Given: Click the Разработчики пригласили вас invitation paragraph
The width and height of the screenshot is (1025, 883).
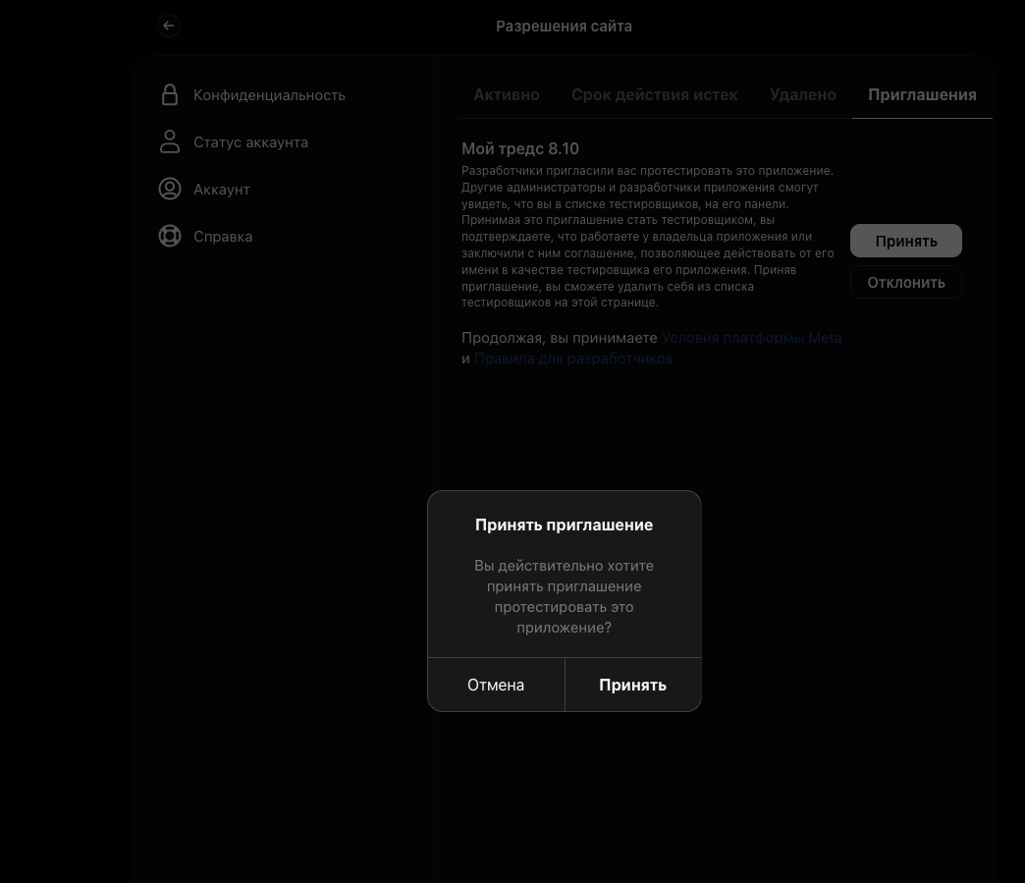Looking at the screenshot, I should pyautogui.click(x=648, y=236).
